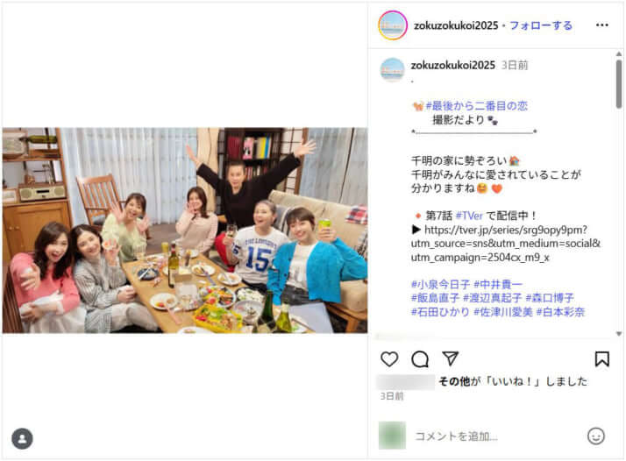Open hashtag #小泉今日子

click(440, 285)
